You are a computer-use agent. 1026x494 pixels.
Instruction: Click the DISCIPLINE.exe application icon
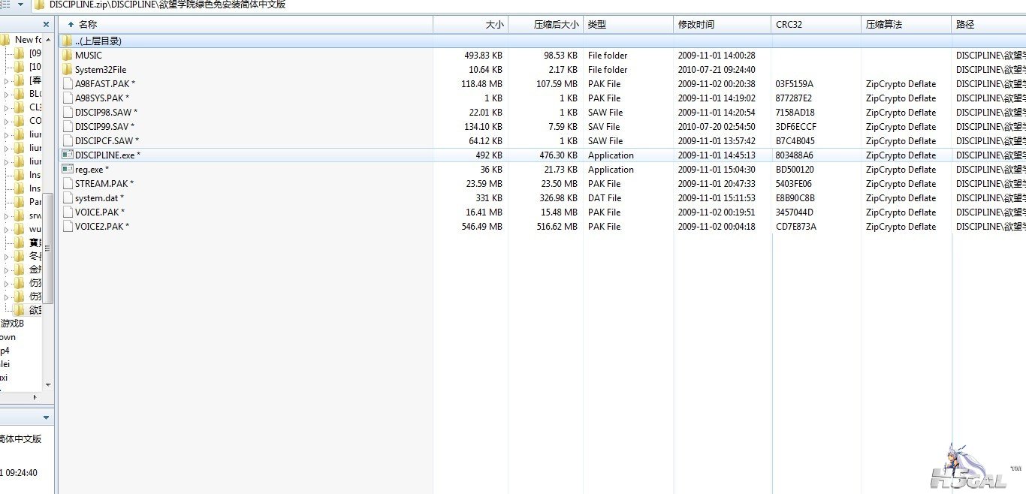click(68, 155)
